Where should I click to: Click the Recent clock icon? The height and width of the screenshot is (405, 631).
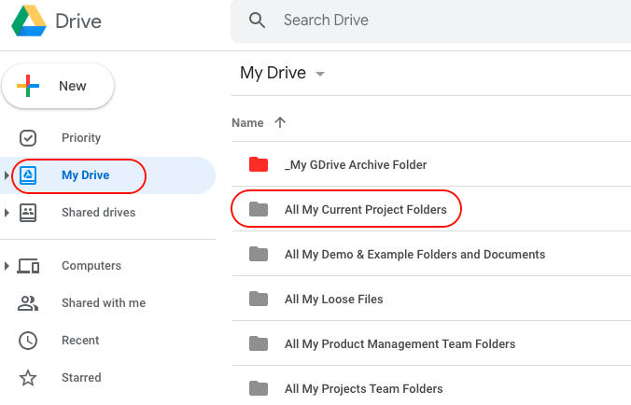pyautogui.click(x=28, y=341)
